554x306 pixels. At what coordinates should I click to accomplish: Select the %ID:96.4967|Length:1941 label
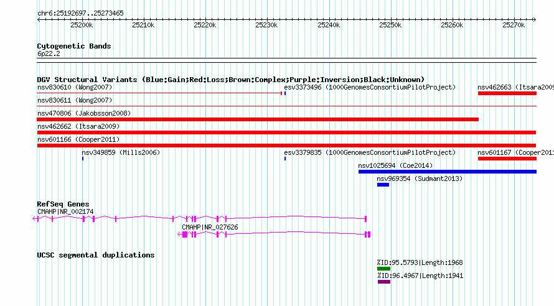[x=420, y=276]
